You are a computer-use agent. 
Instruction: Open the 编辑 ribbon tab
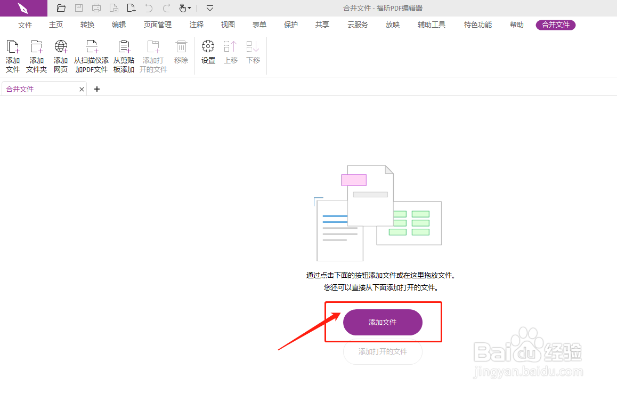tap(119, 25)
